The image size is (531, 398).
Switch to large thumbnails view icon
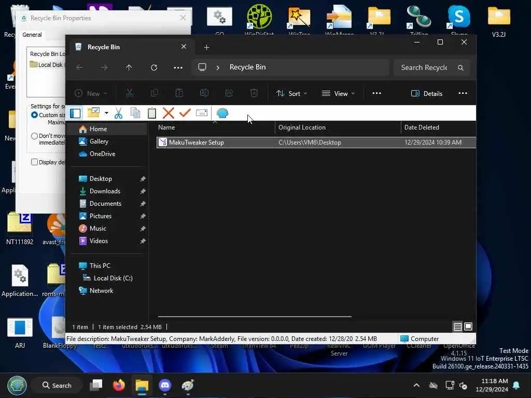[468, 326]
